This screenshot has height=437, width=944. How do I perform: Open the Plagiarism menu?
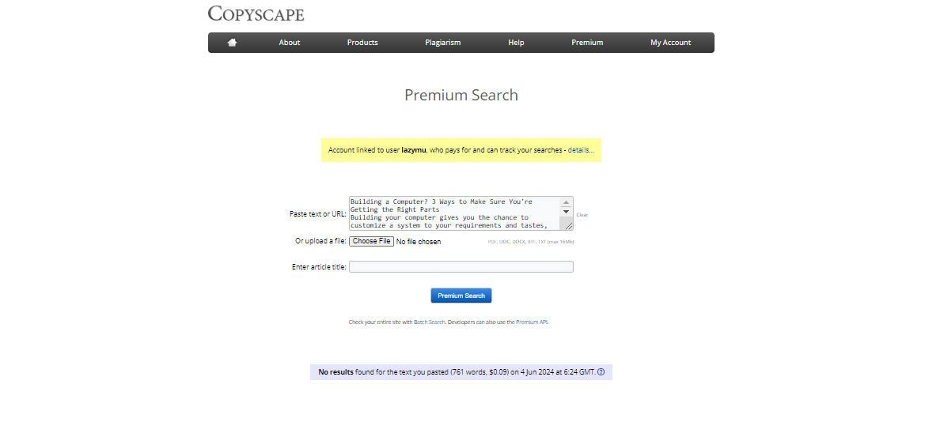[x=442, y=43]
